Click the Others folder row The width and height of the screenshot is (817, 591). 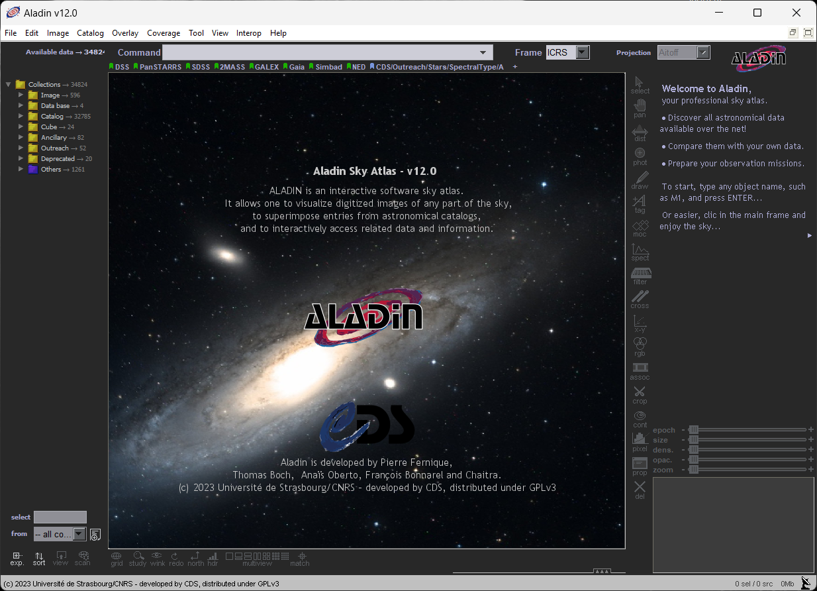[x=57, y=169]
